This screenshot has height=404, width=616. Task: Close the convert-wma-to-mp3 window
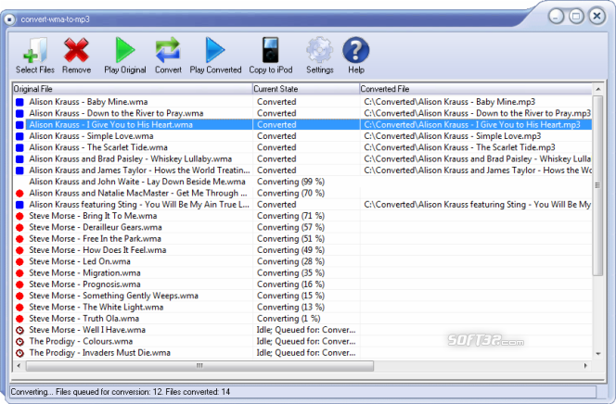[x=597, y=17]
